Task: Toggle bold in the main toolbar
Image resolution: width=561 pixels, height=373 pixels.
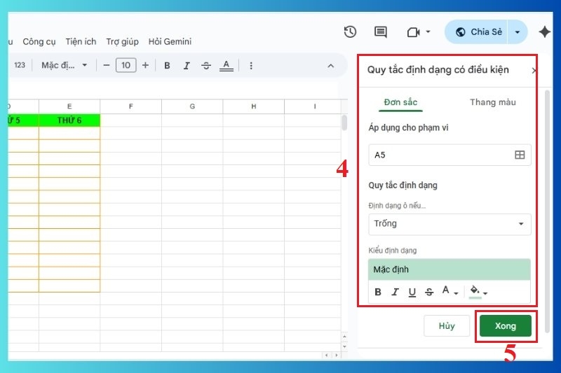Action: [167, 66]
